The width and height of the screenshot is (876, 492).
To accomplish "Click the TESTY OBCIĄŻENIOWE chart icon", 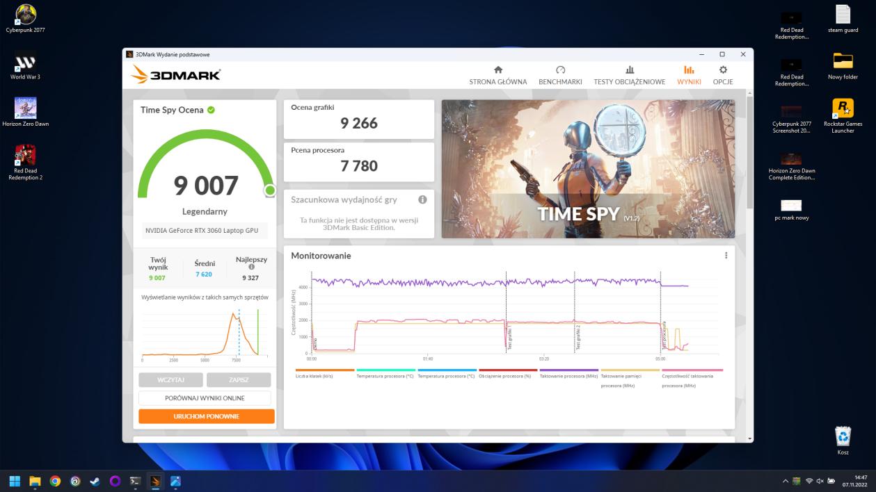I will [630, 69].
